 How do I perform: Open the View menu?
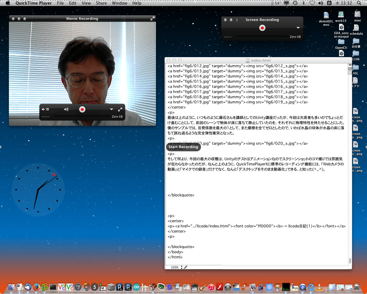(86, 3)
